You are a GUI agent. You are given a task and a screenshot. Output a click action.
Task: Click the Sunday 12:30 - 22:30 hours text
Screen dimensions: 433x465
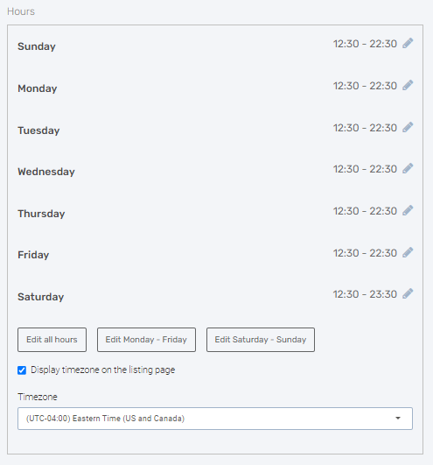[x=365, y=44]
